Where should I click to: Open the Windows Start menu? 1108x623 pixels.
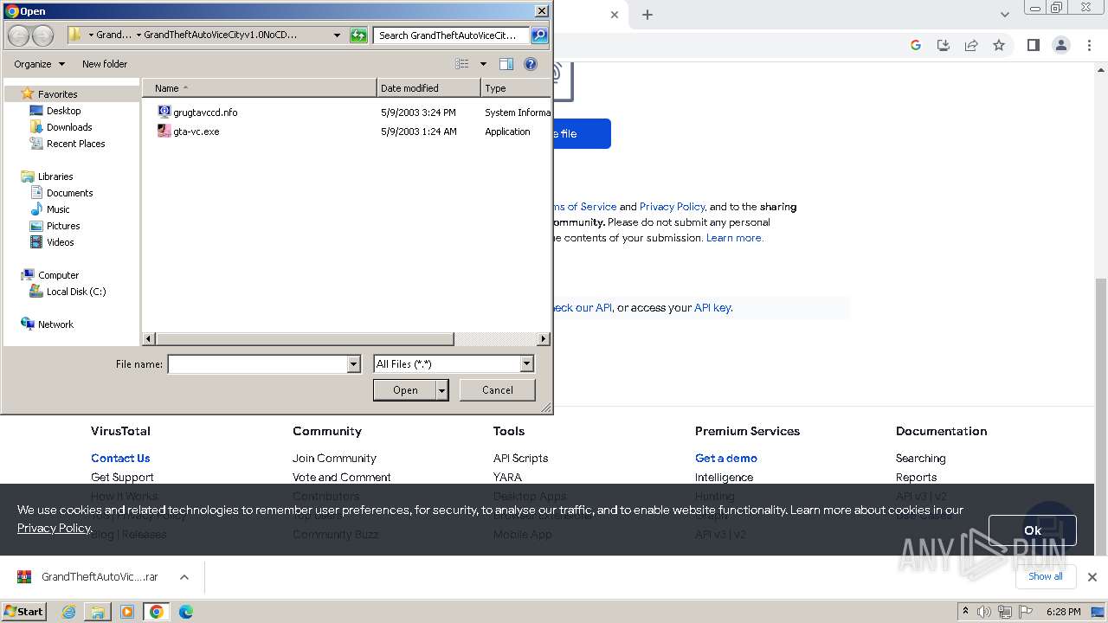click(x=24, y=611)
